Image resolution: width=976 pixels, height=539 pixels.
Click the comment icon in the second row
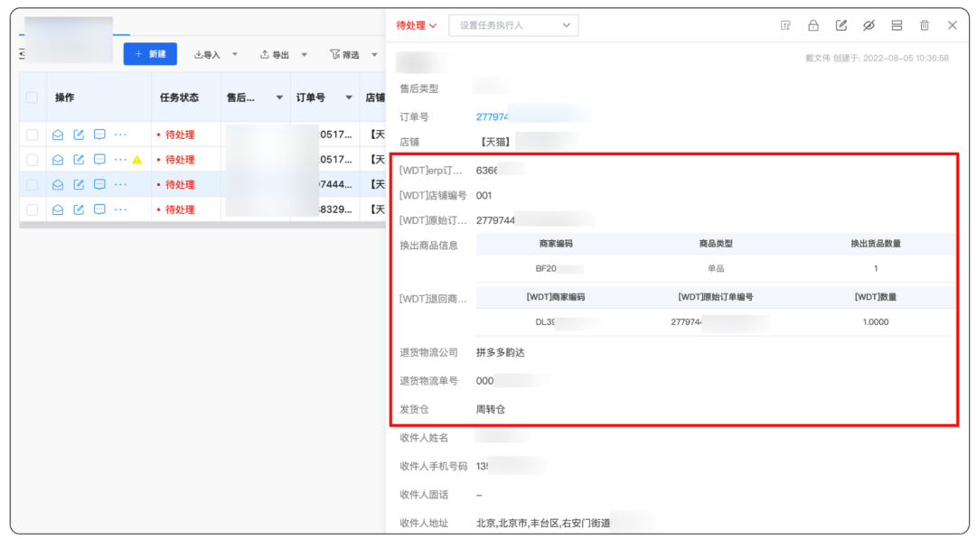pos(99,160)
